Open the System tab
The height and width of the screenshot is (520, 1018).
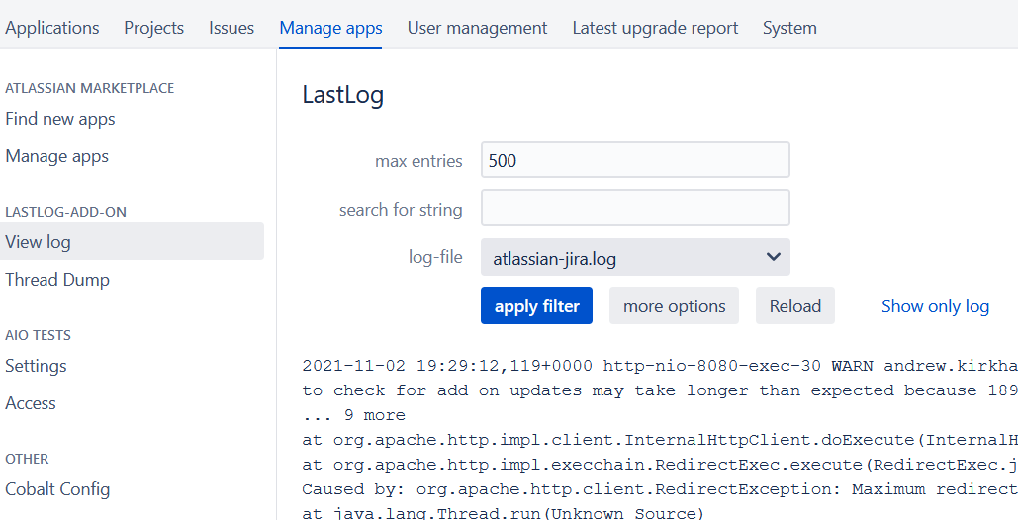point(789,28)
